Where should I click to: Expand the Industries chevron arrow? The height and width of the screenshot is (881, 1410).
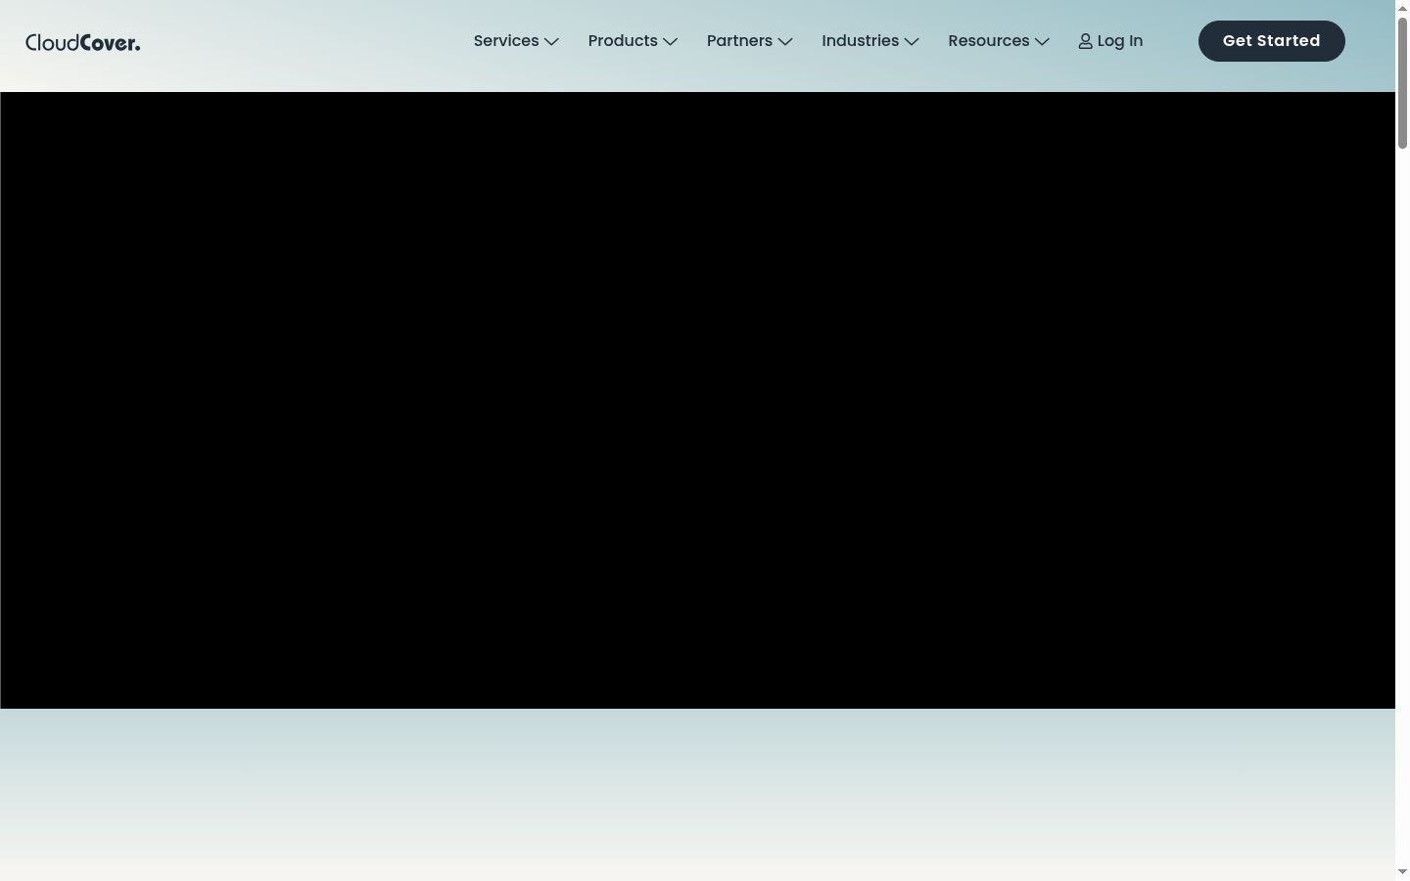(x=912, y=41)
